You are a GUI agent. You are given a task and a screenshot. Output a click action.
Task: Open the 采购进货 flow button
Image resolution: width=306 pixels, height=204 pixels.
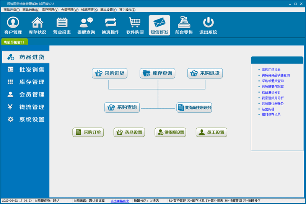(x=110, y=73)
